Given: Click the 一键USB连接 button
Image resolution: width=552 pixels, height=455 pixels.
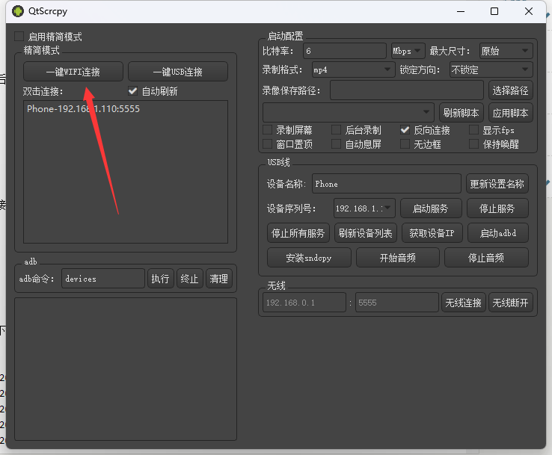Looking at the screenshot, I should (178, 72).
